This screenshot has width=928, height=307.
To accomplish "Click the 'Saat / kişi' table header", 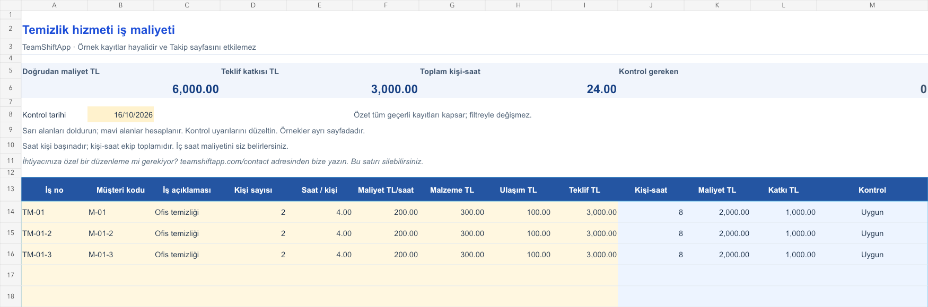I will 319,190.
